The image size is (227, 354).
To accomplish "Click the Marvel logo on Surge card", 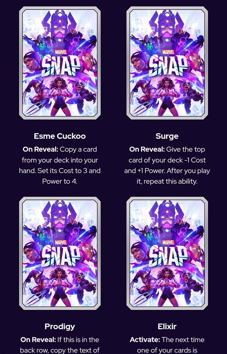I will 168,52.
